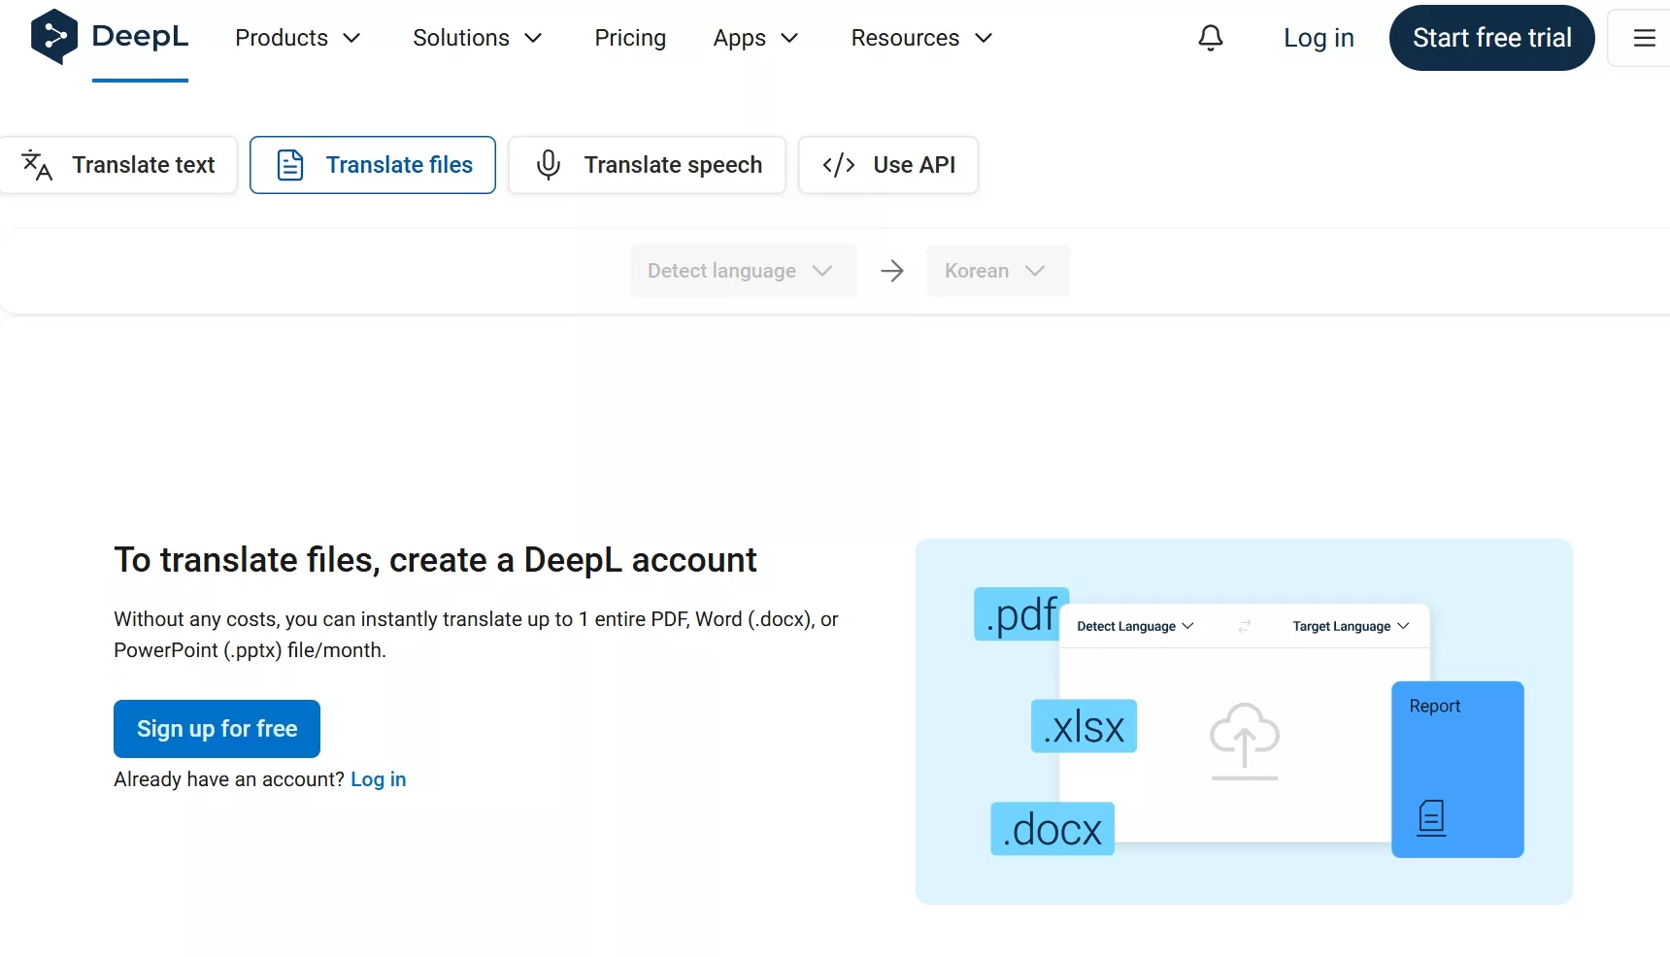Image resolution: width=1670 pixels, height=957 pixels.
Task: Open the notifications bell
Action: [x=1210, y=38]
